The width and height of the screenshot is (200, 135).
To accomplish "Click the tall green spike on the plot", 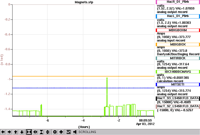I will pos(107,92).
